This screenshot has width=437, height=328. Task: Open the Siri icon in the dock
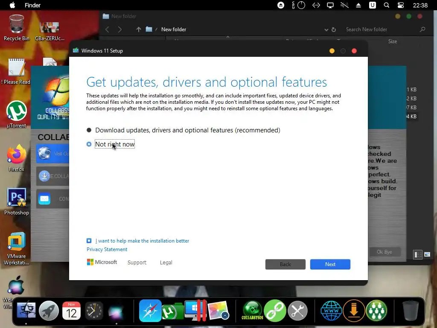(116, 311)
